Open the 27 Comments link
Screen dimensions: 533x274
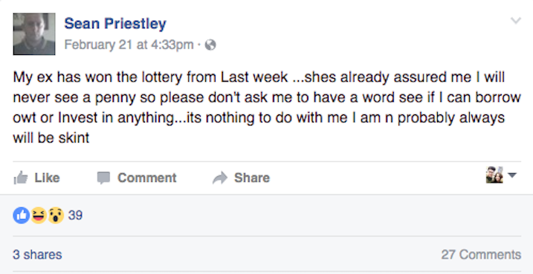(x=481, y=255)
